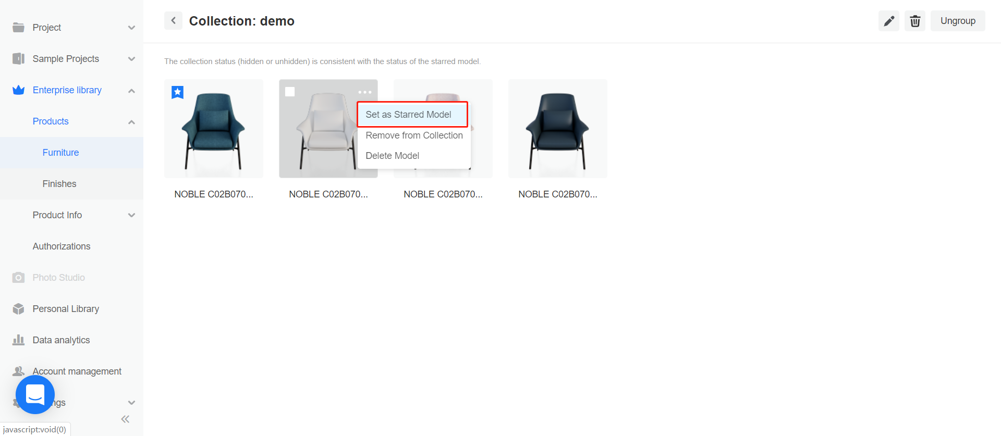Select the teal chair thumbnail

(214, 129)
